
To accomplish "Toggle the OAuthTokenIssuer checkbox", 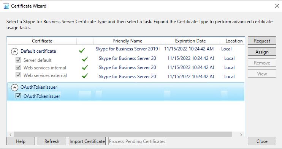I will [x=18, y=96].
